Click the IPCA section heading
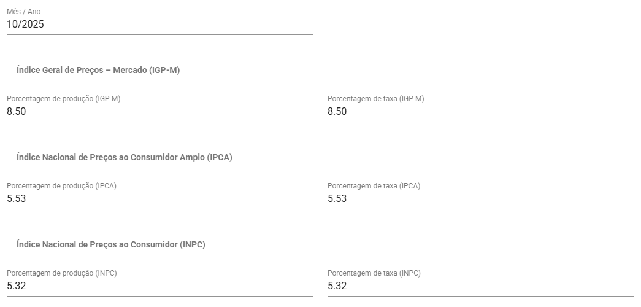 tap(125, 157)
